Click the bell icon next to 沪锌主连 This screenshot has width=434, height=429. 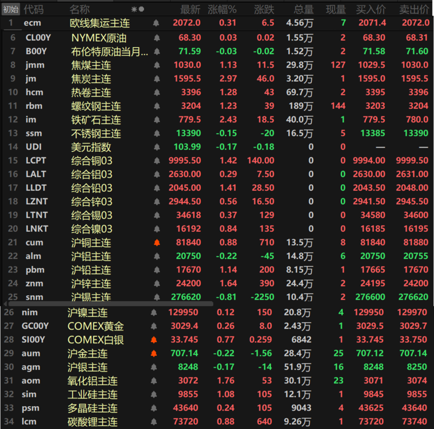click(x=157, y=283)
